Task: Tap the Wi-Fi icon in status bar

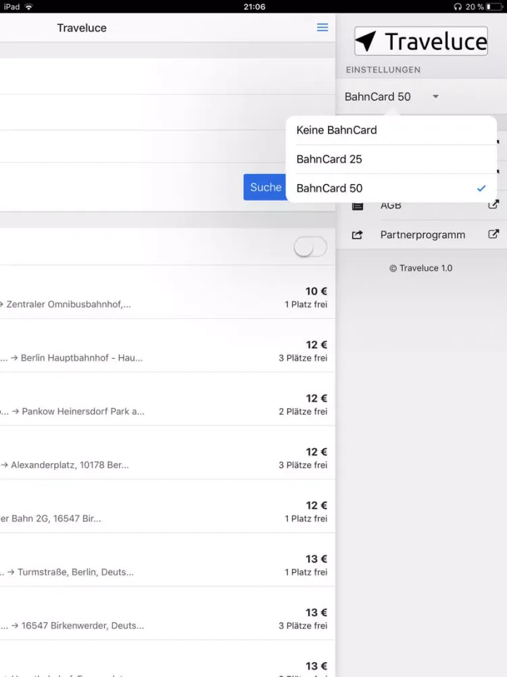Action: pos(29,7)
